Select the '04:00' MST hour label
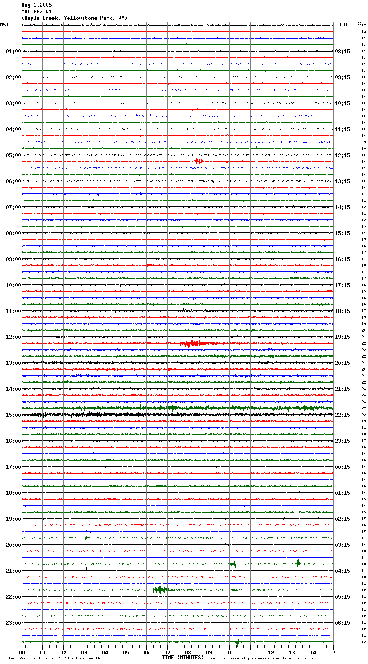 click(x=13, y=129)
